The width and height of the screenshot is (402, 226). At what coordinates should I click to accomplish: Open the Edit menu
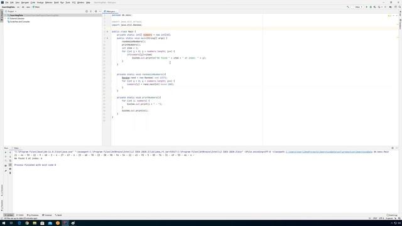tap(12, 3)
